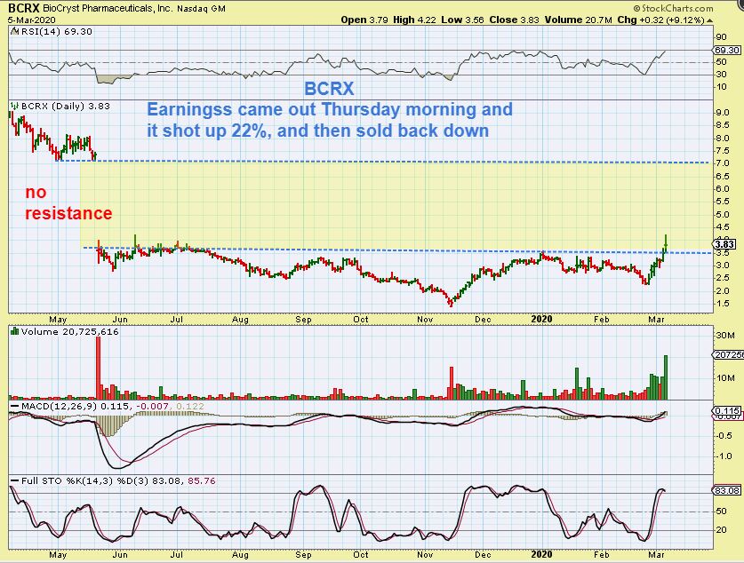Click the red 'no resistance' annotation
This screenshot has height=563, width=744.
click(68, 202)
